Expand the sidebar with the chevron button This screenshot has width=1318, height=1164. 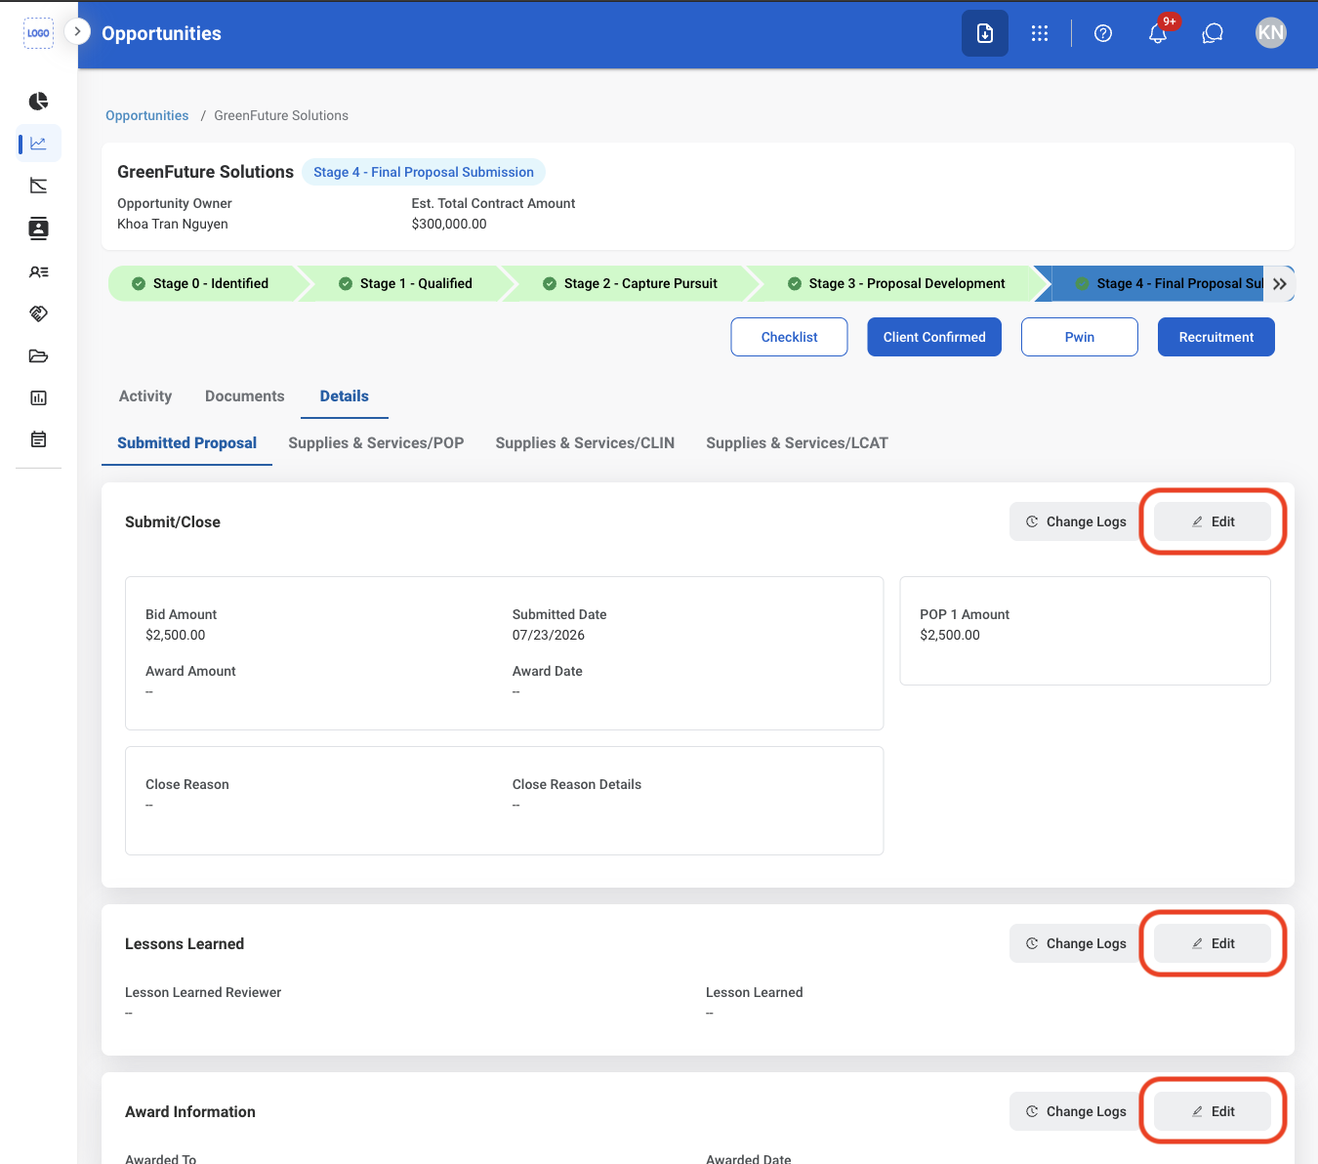pos(77,31)
